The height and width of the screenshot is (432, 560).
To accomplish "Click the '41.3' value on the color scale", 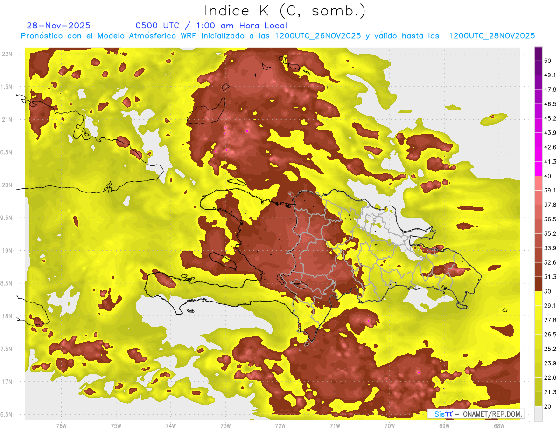I will click(x=551, y=162).
